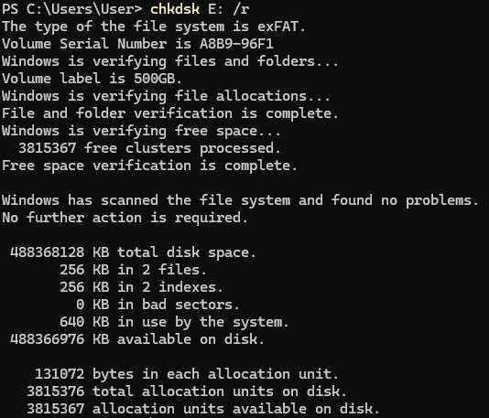
Task: Click the 488368128 KB total disk space line
Action: pos(133,252)
